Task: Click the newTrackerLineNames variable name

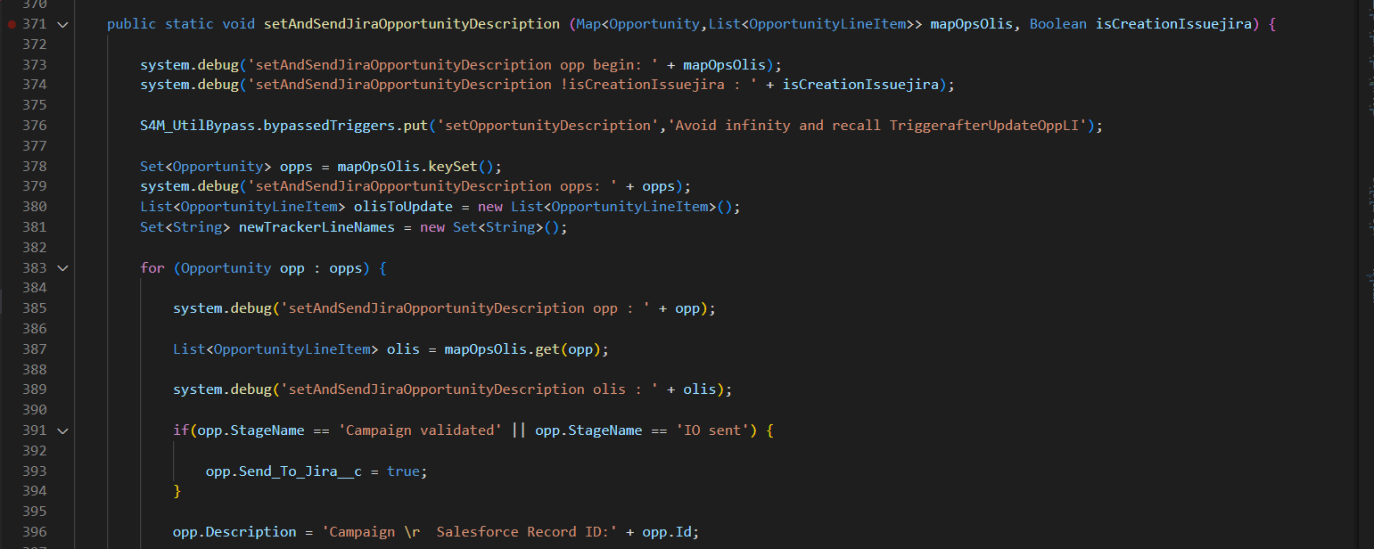Action: point(325,227)
